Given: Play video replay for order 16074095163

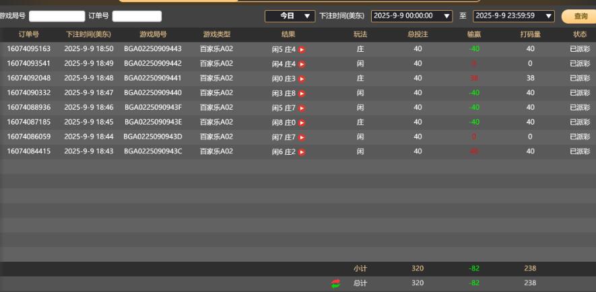Looking at the screenshot, I should tap(302, 49).
